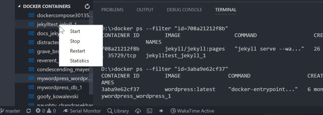Collapse the Docker Containers section
The width and height of the screenshot is (323, 115).
click(x=19, y=6)
